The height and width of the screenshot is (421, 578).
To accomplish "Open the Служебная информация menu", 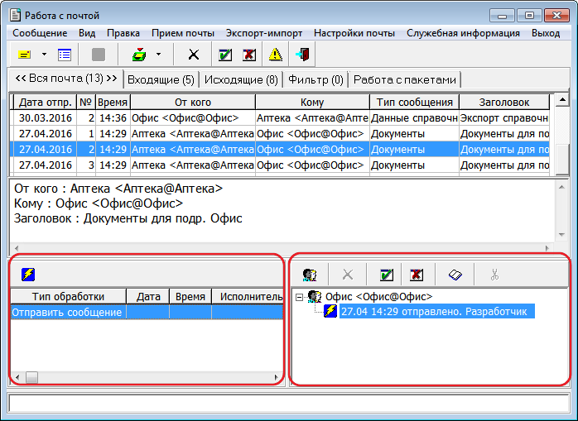I will (x=463, y=33).
